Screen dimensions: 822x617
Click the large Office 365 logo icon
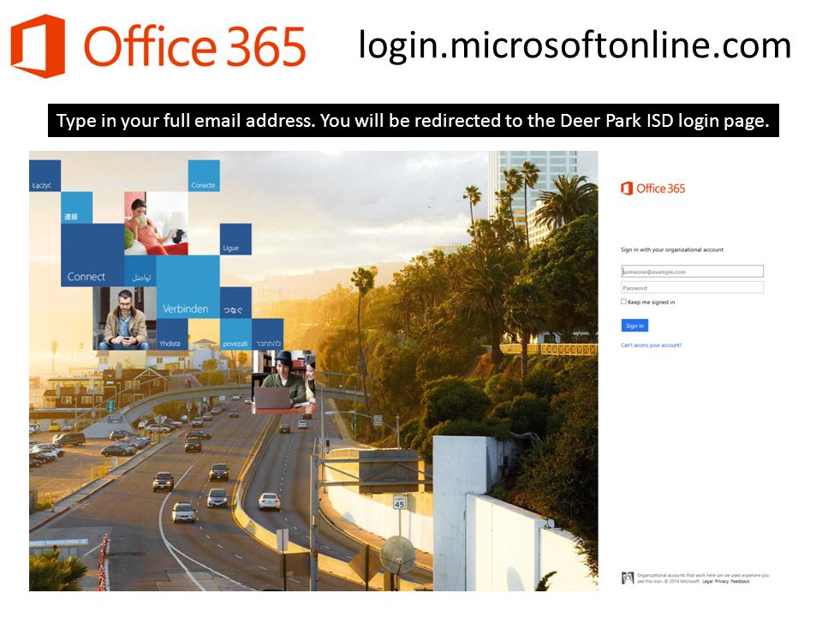click(x=38, y=46)
